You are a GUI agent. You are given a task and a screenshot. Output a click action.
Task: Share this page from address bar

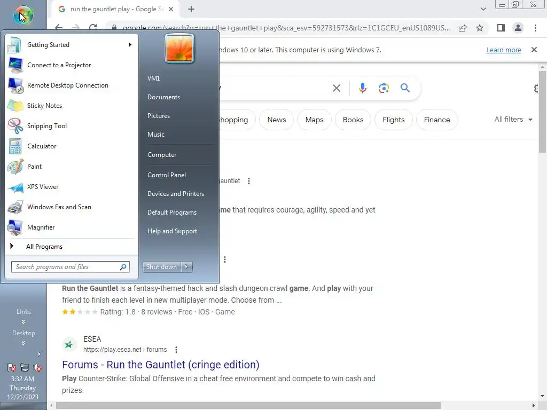[x=463, y=28]
